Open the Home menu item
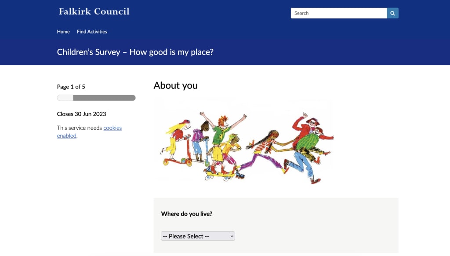Screen dimensions: 450x256 63,32
